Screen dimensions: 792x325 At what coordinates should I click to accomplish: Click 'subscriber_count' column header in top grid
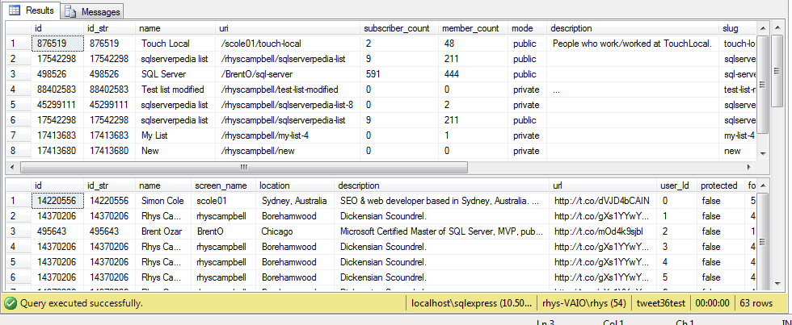click(398, 28)
